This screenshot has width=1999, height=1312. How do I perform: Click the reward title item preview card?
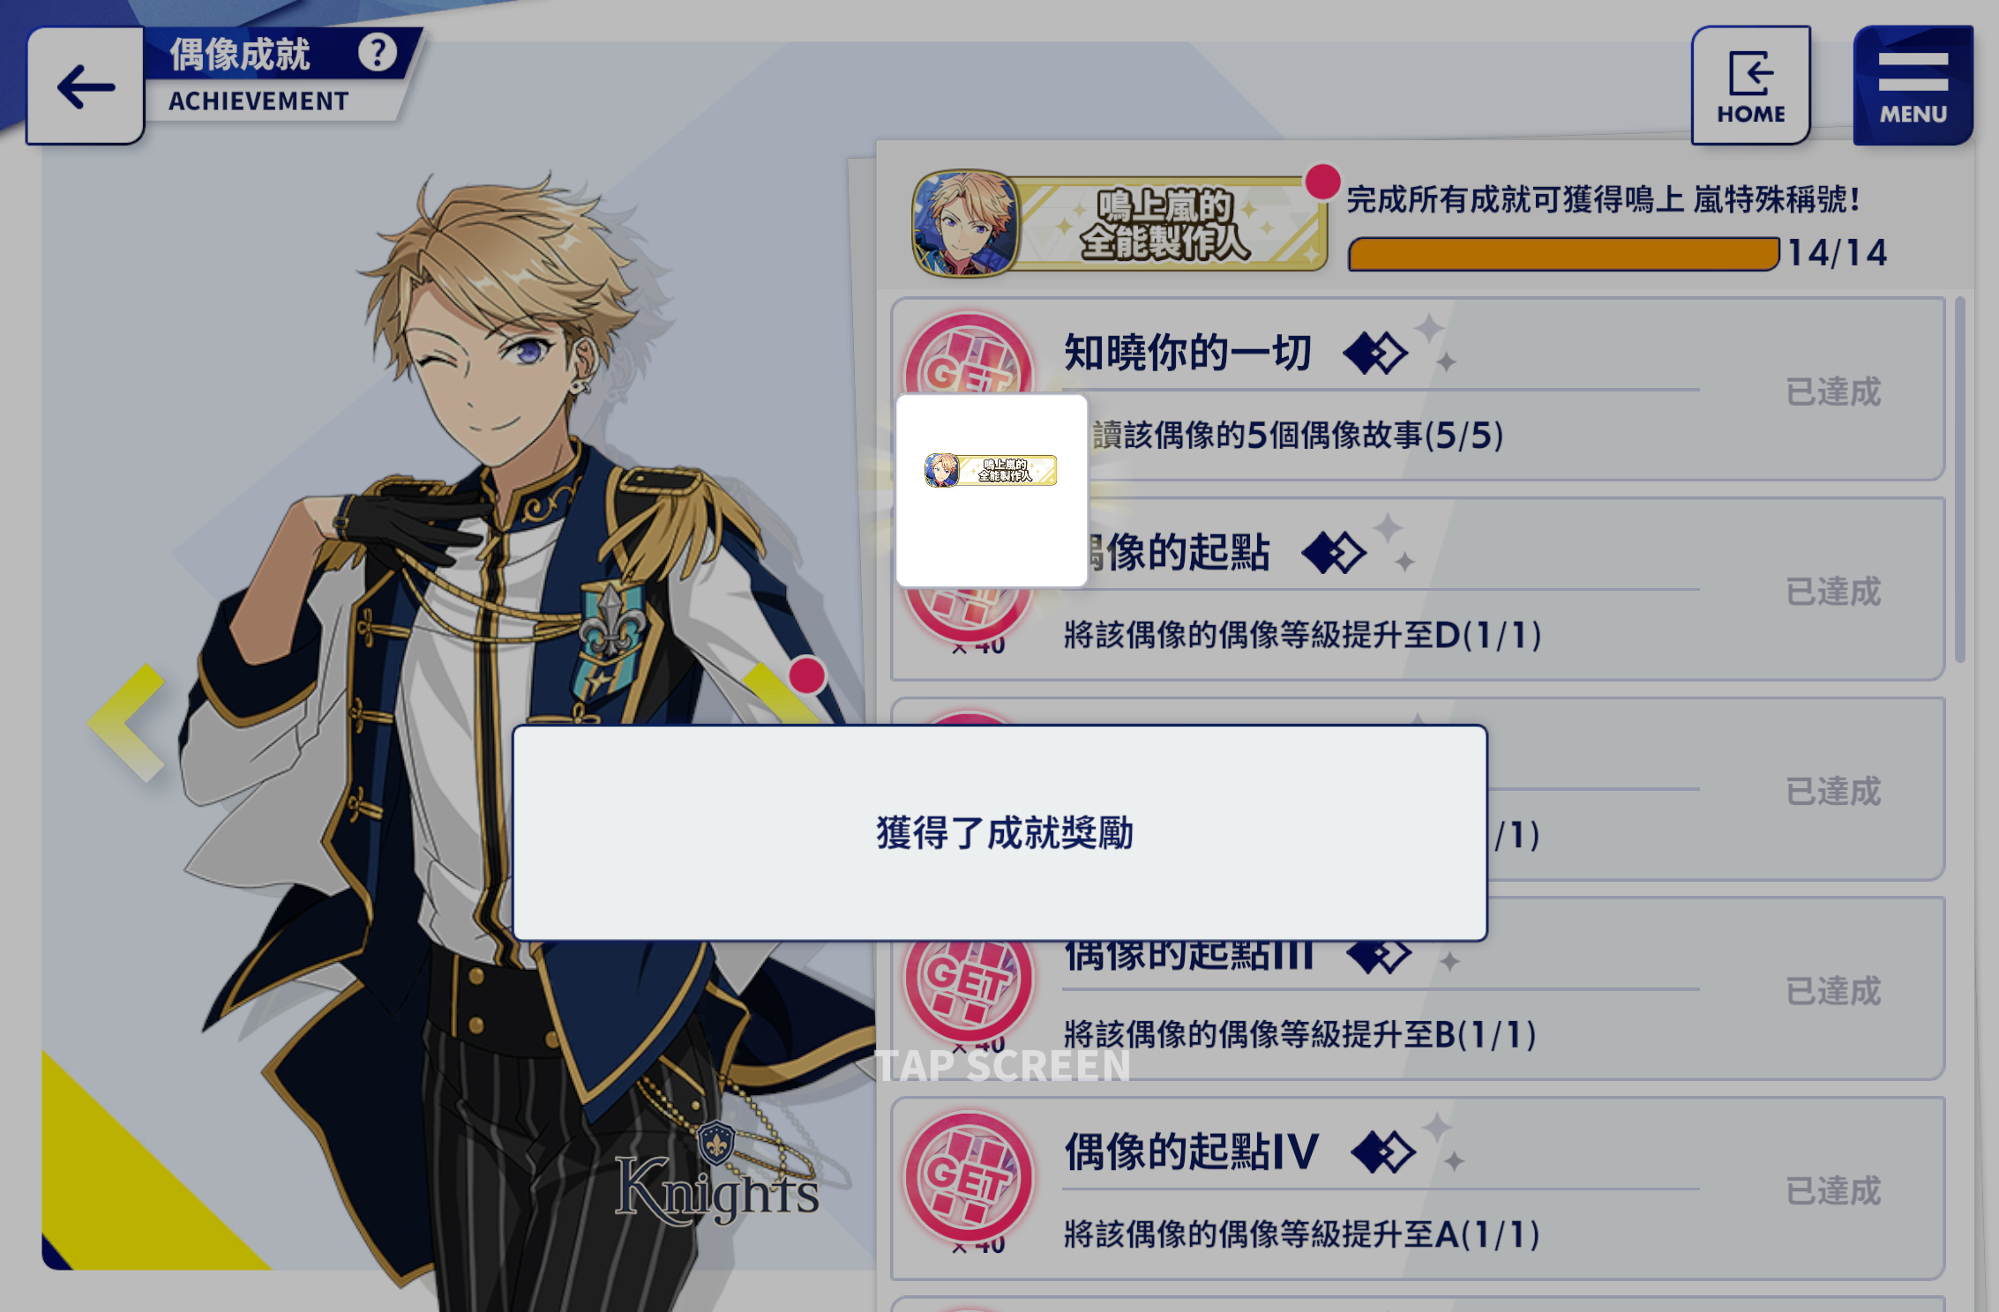coord(992,490)
